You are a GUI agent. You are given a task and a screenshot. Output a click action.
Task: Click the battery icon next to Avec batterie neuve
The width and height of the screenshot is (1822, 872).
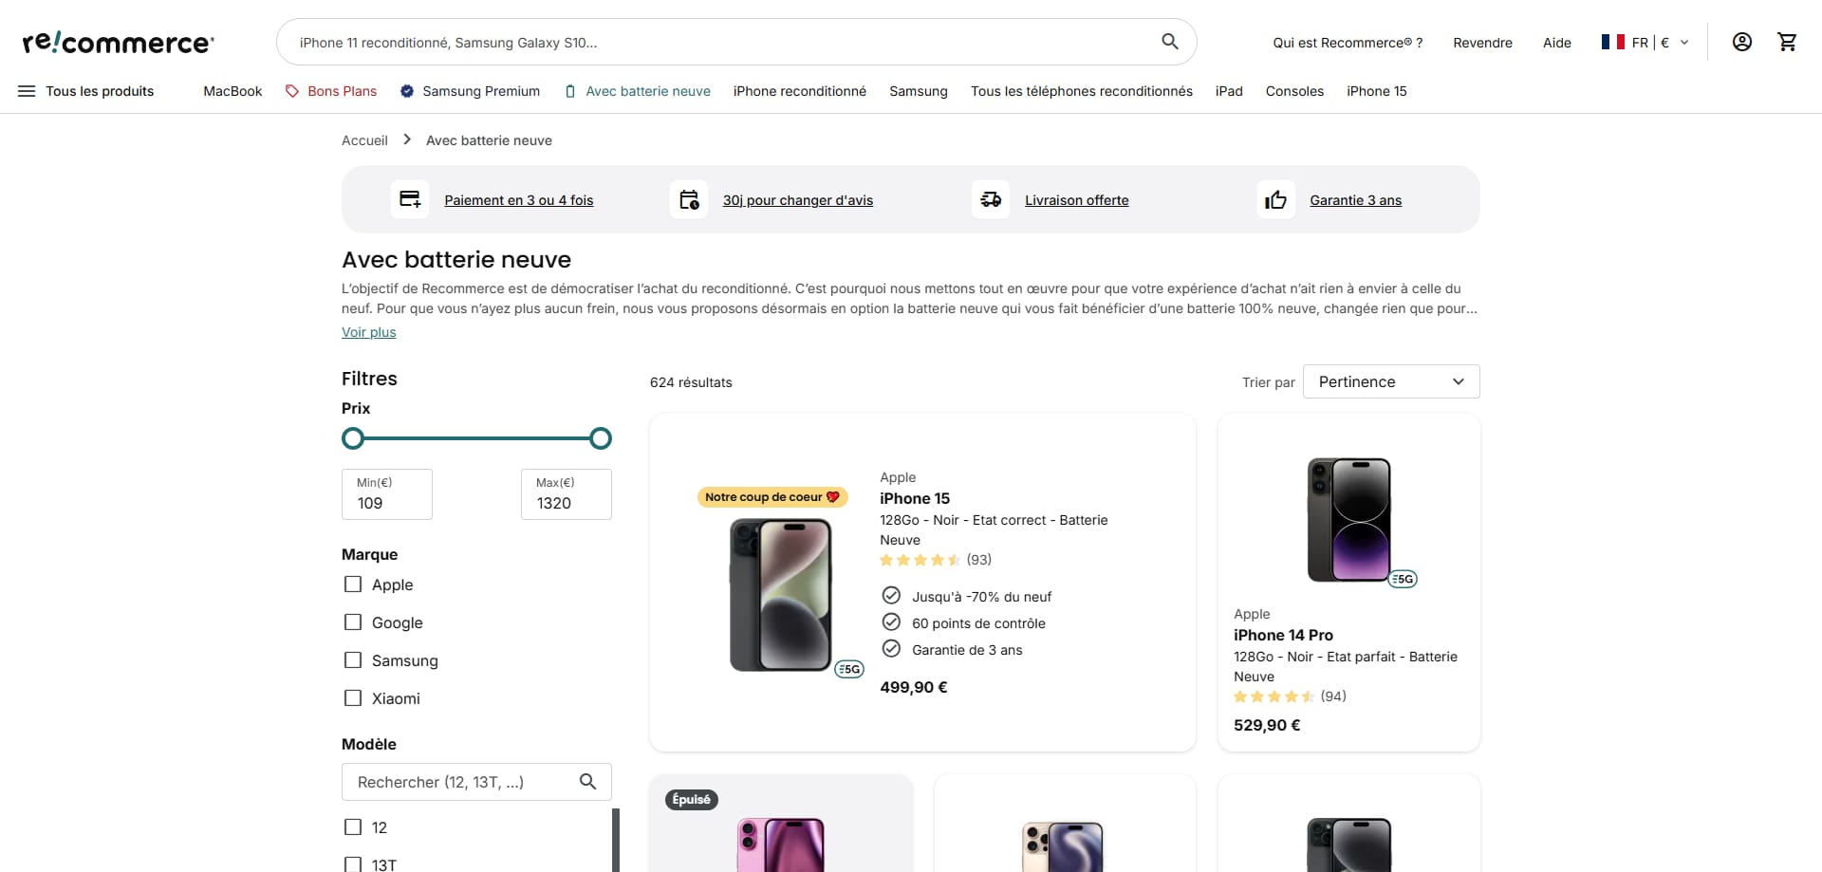(x=570, y=91)
